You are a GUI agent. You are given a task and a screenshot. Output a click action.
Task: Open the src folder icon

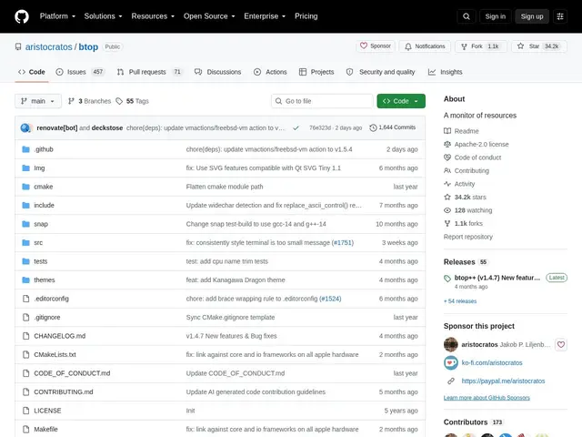[x=25, y=243]
